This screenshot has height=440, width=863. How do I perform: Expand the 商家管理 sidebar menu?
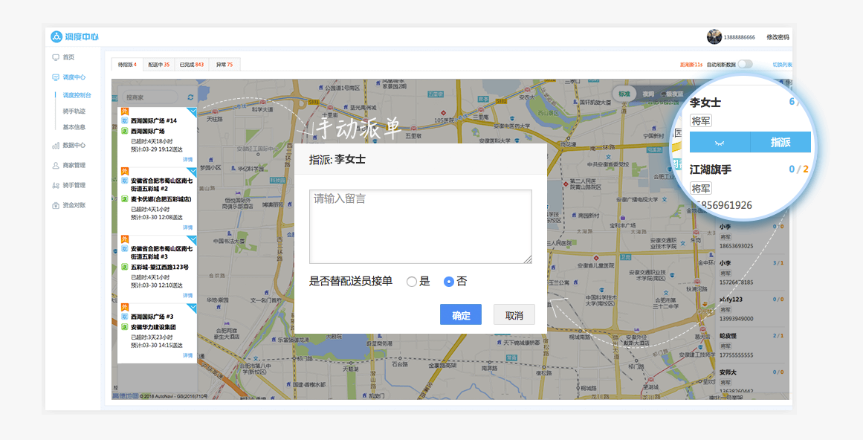[x=74, y=166]
